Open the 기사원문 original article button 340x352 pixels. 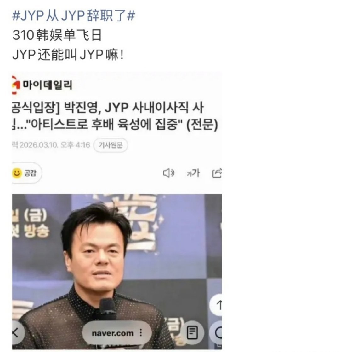[110, 145]
